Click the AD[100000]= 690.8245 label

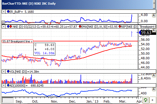click(x=27, y=85)
